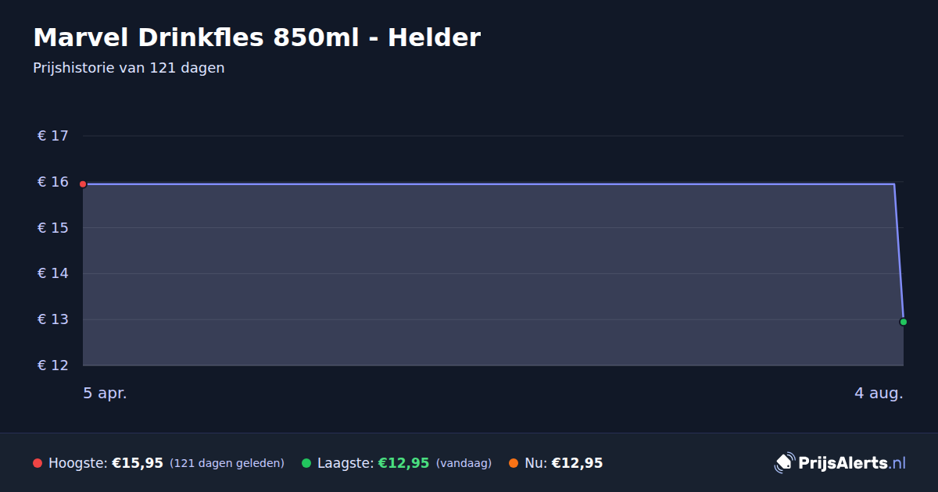
Task: Click the orange Nu legend dot
Action: coord(514,463)
